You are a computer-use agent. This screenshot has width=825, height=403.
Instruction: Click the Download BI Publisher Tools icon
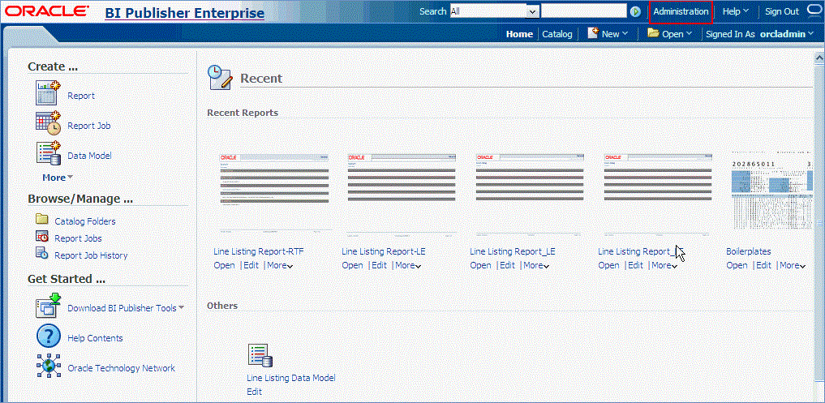click(49, 307)
